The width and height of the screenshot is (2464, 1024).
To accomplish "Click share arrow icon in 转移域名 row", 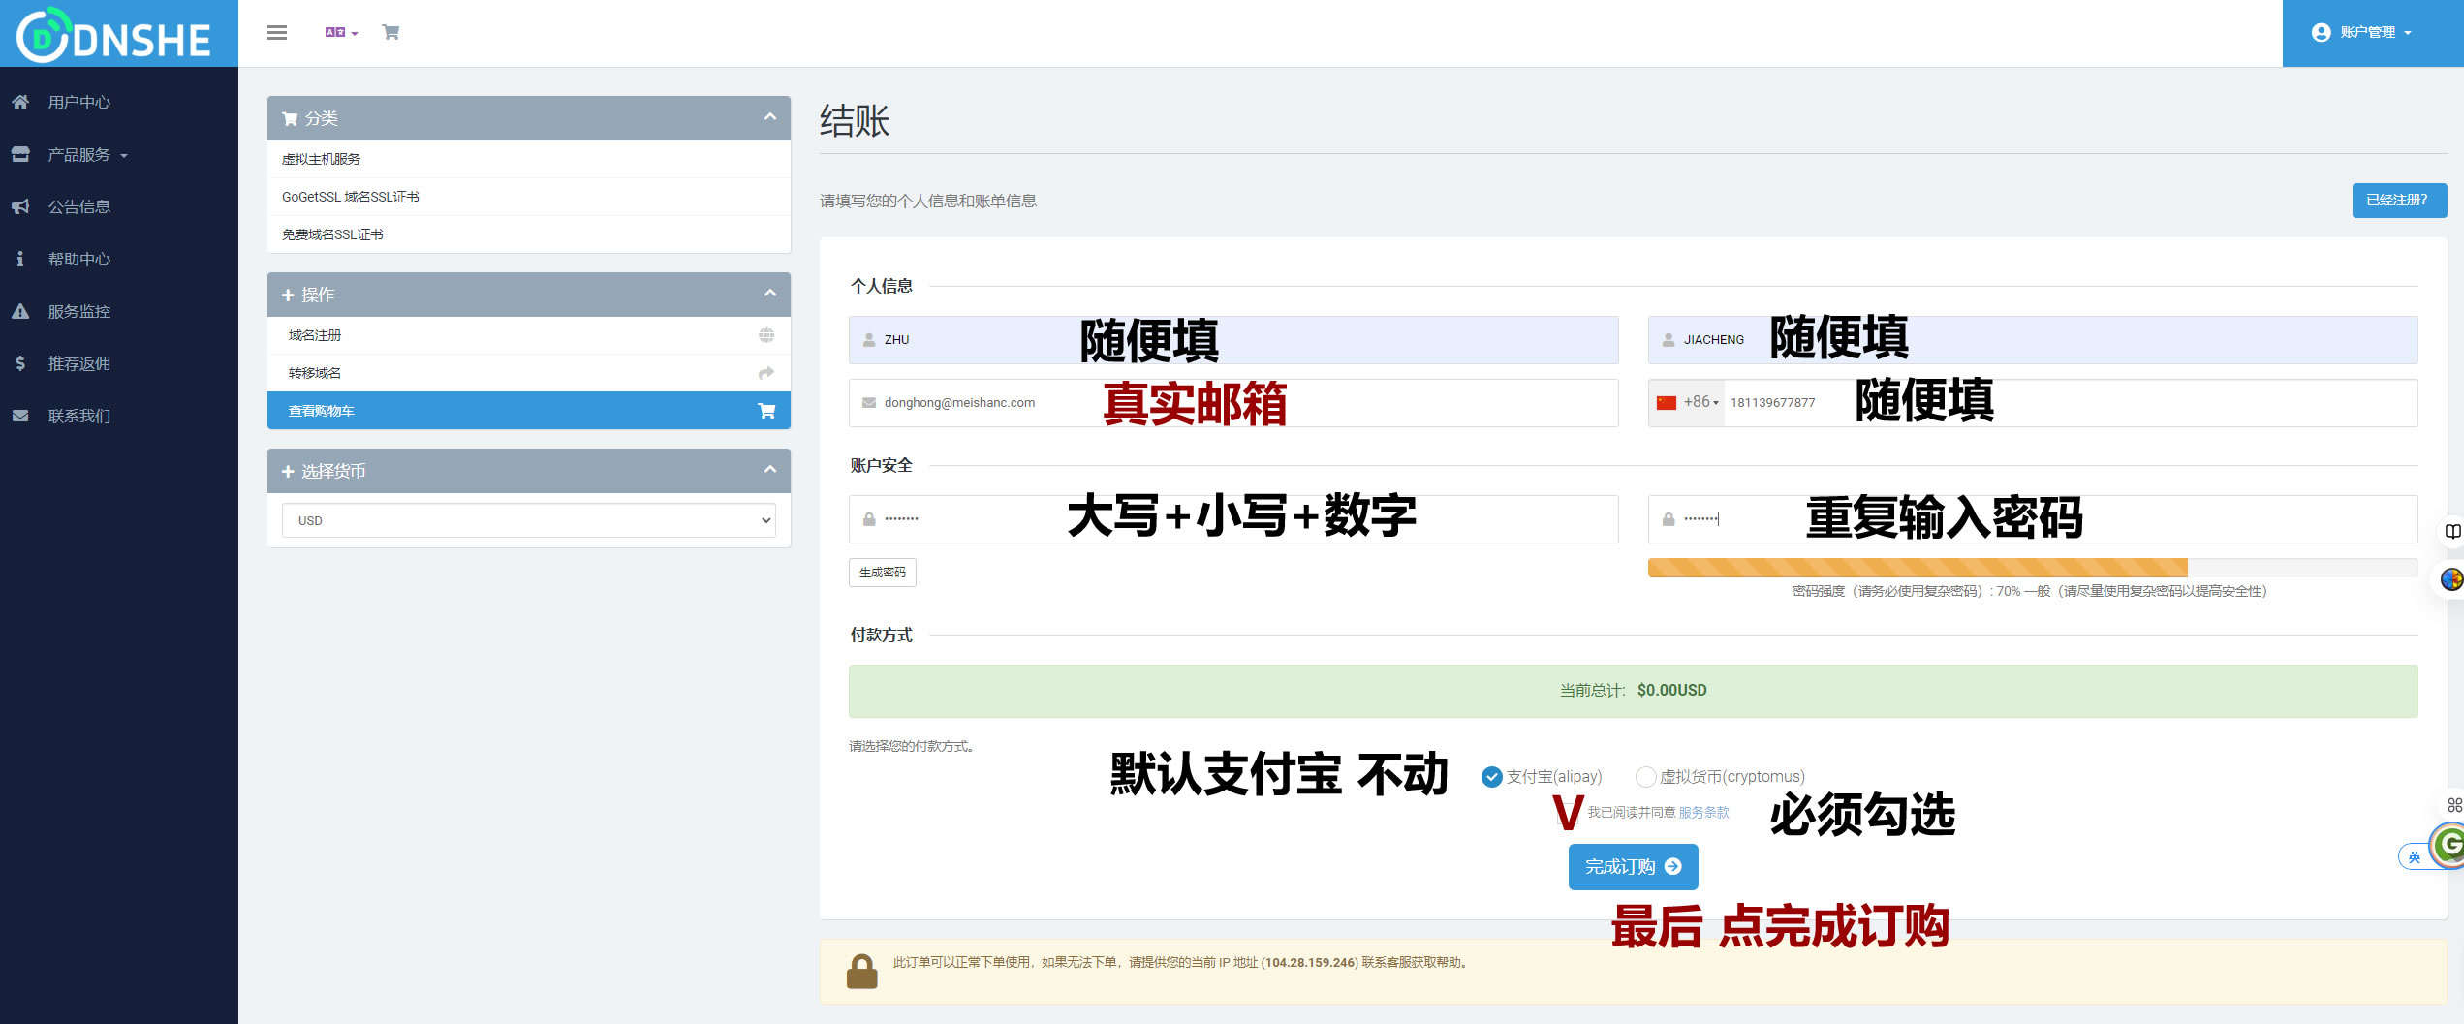I will (x=766, y=373).
